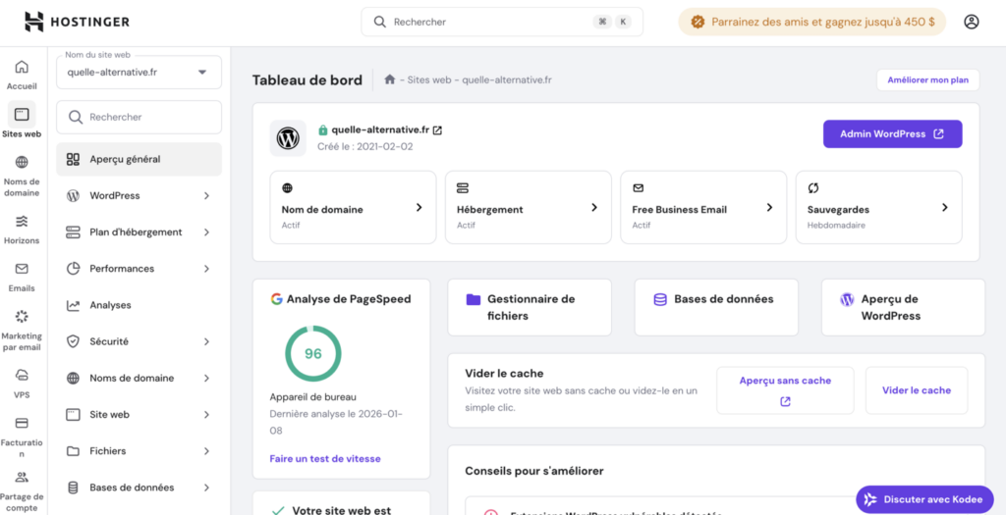Click the Créé le : 2021-02-02 text
The height and width of the screenshot is (515, 1006).
pos(365,147)
